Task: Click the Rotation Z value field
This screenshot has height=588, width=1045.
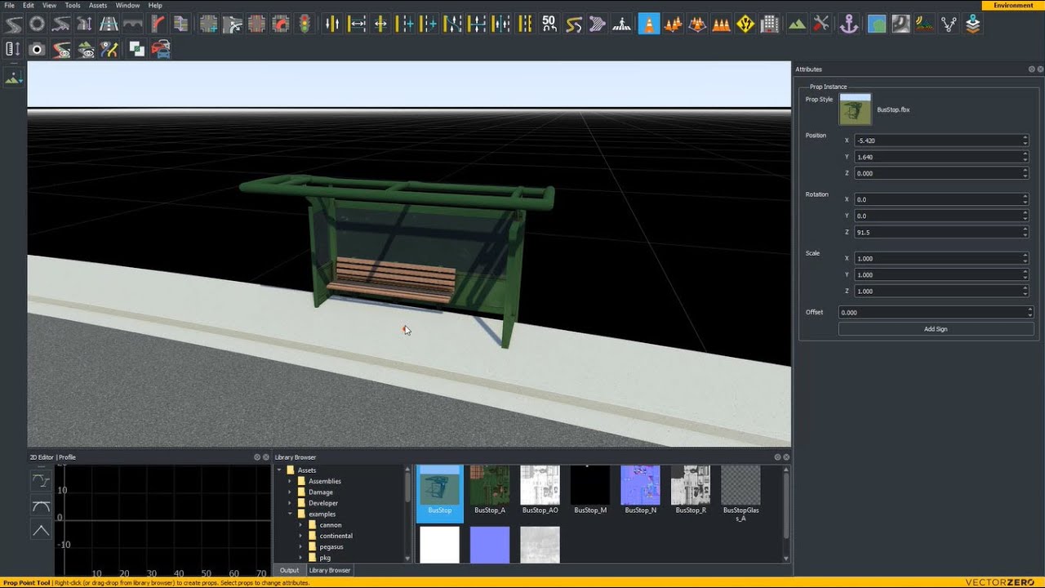Action: (x=940, y=232)
